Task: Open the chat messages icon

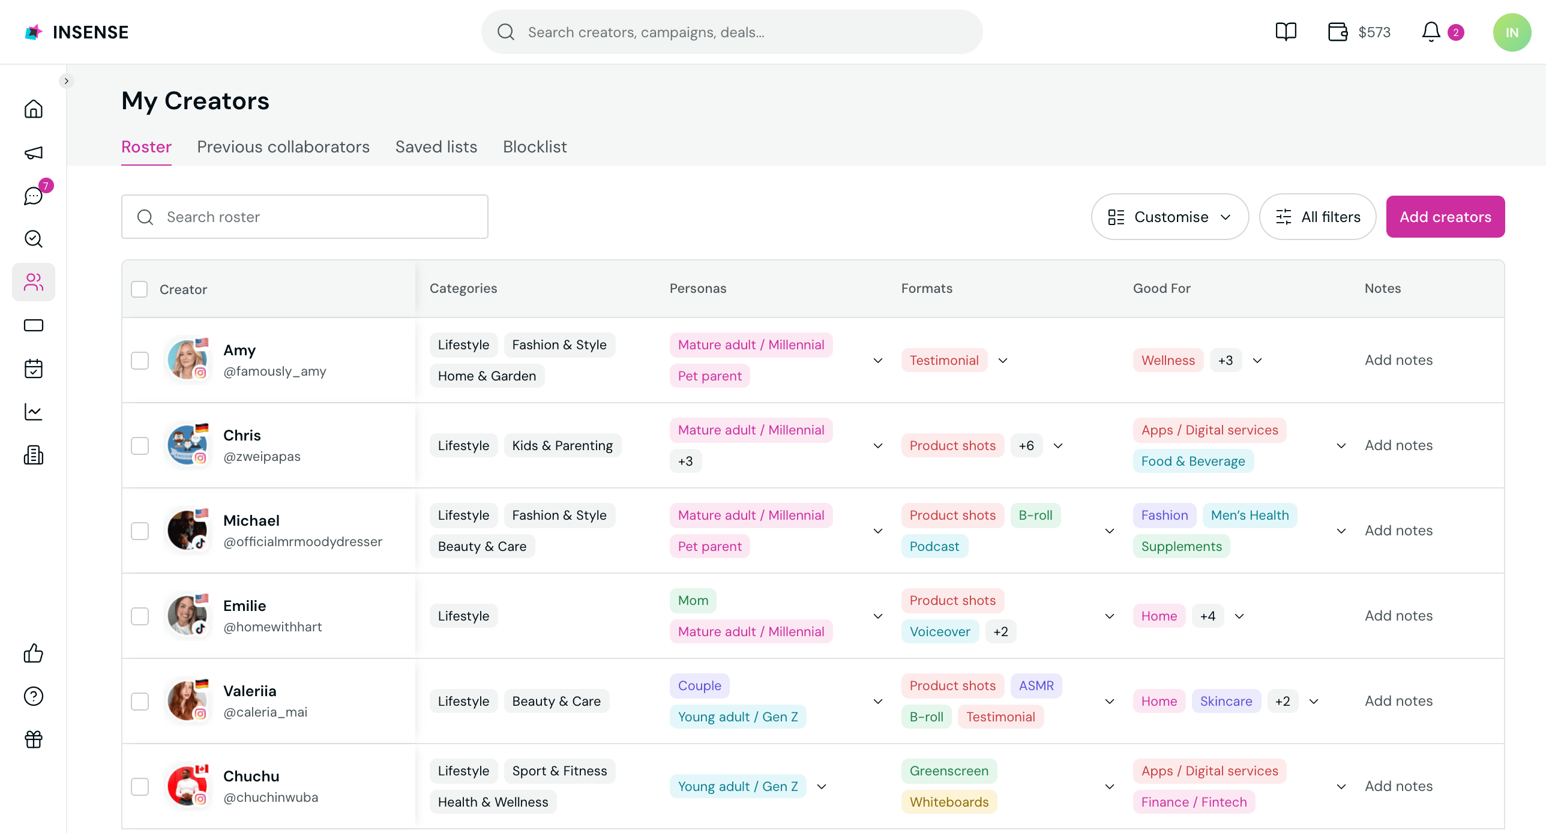Action: point(34,196)
